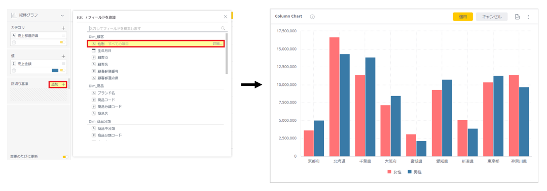Open the 縦棒グラフ chart type dropdown

point(62,15)
